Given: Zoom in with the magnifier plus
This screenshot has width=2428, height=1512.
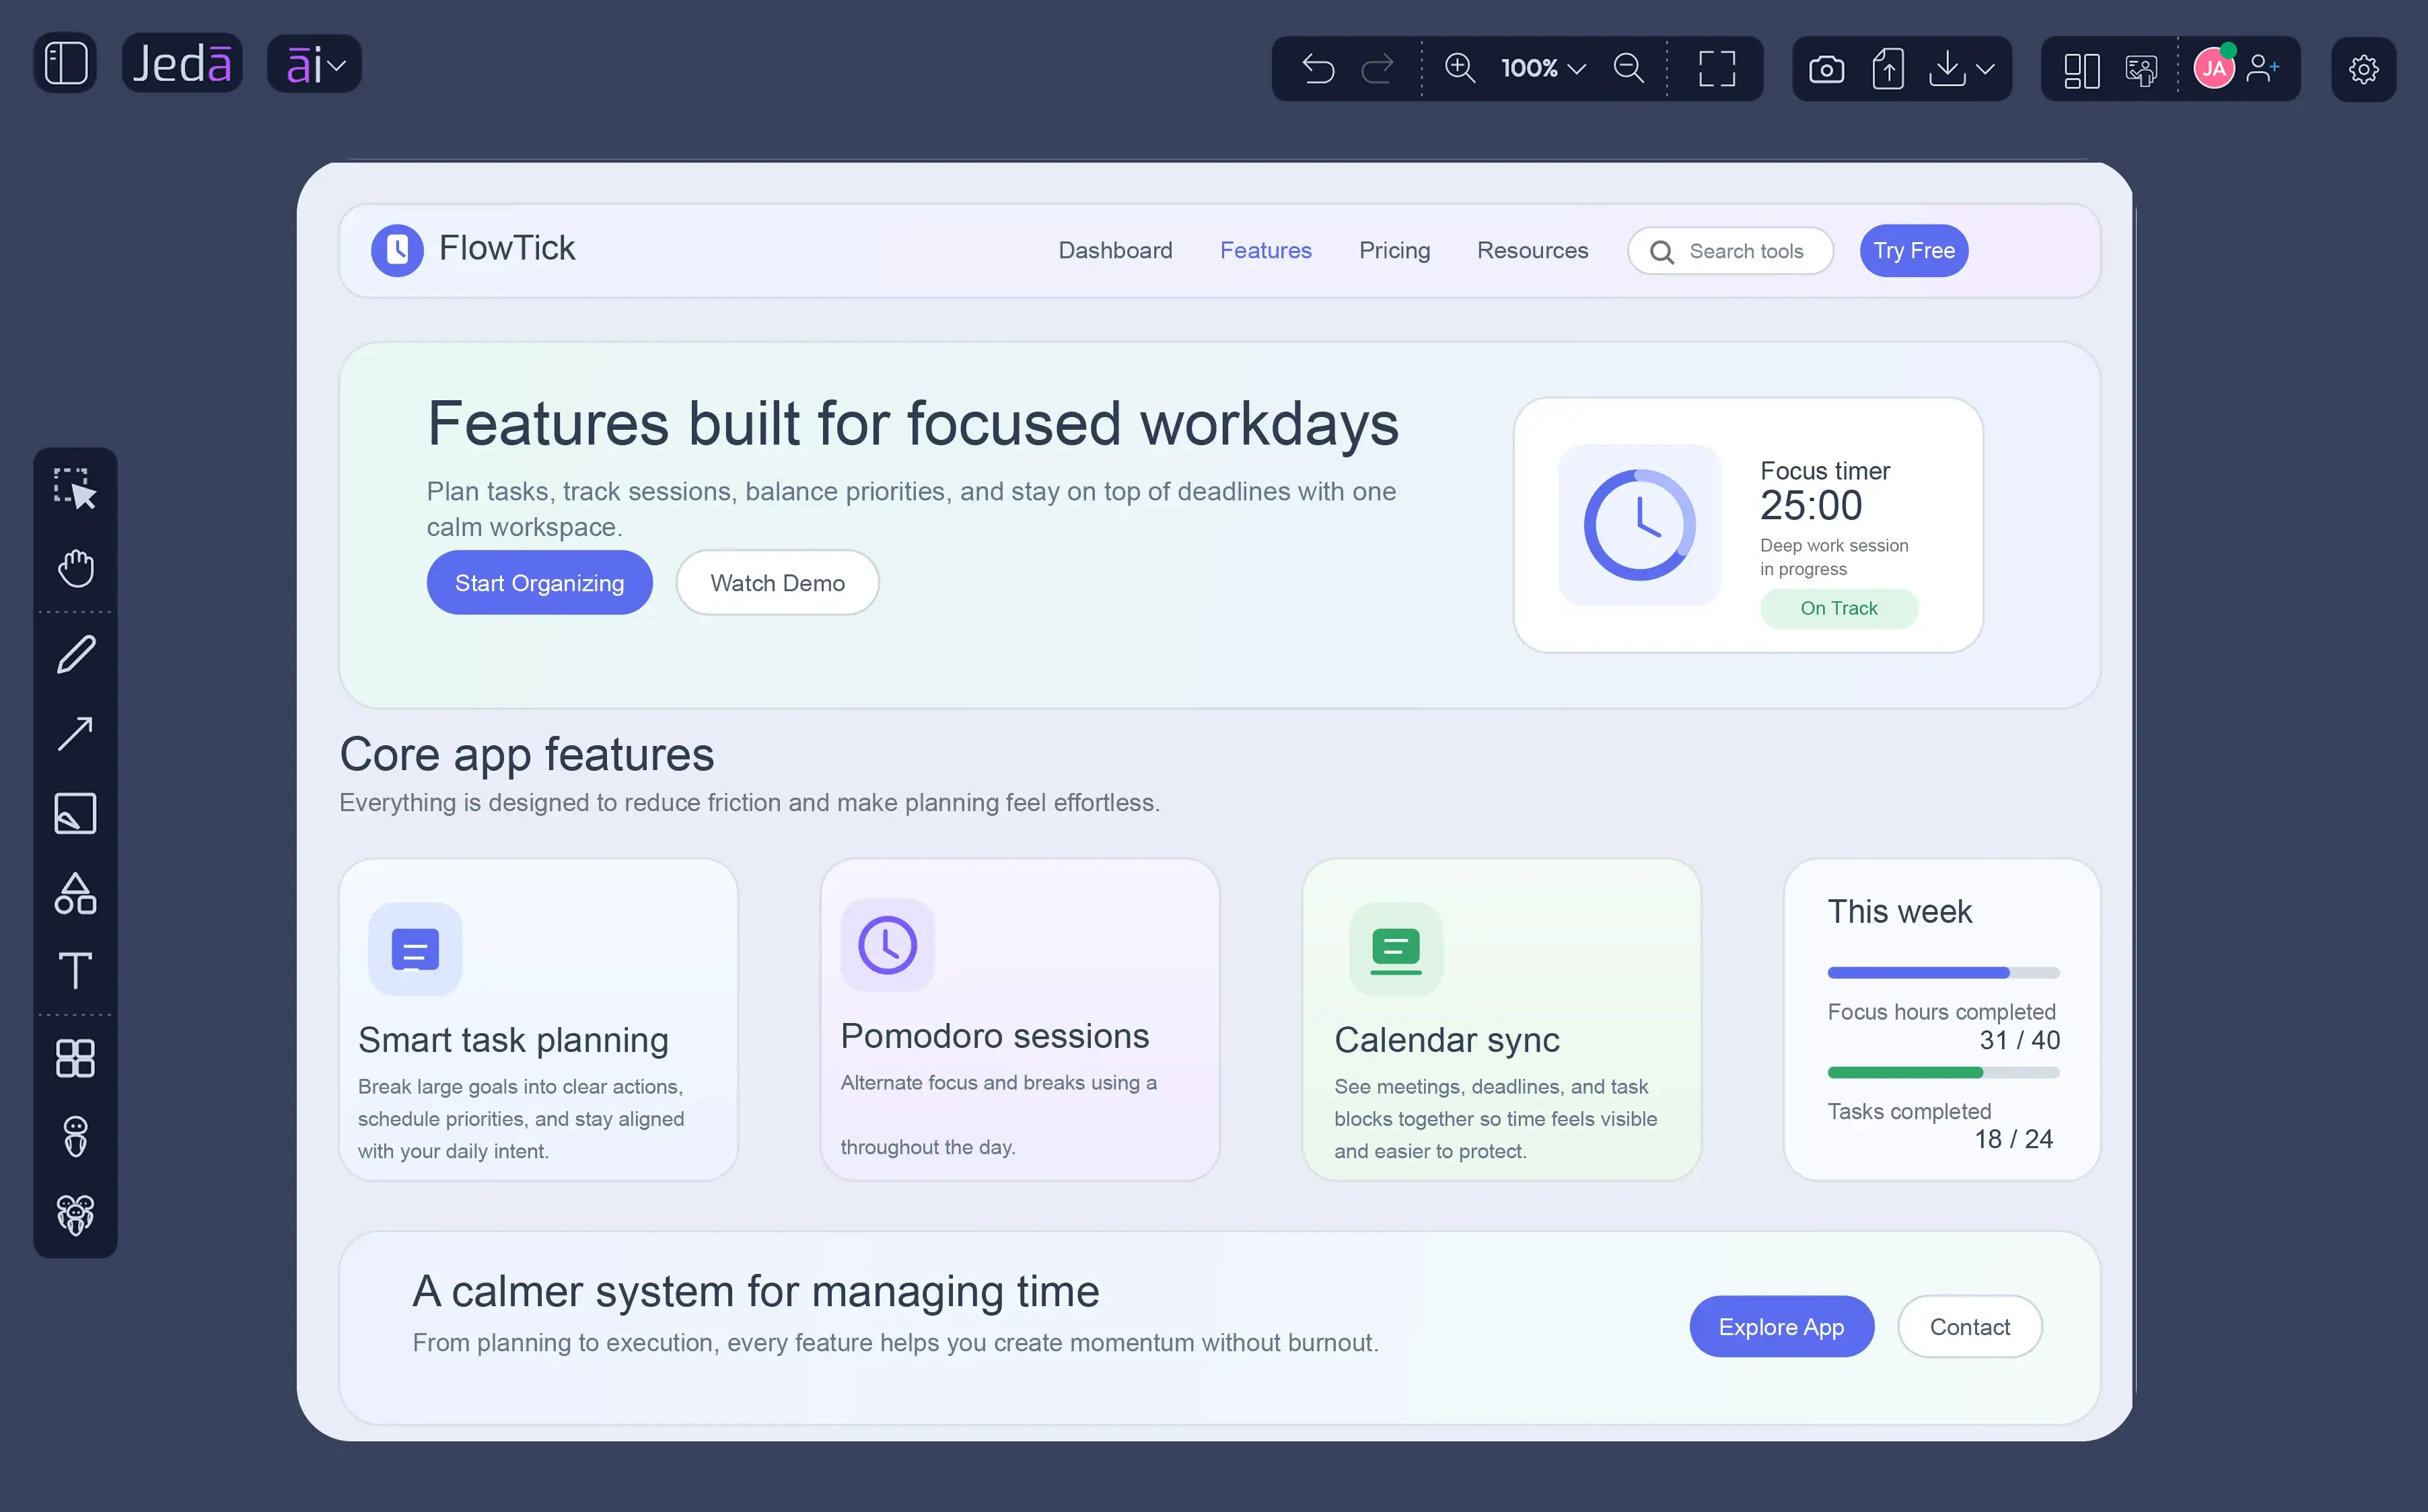Looking at the screenshot, I should pos(1460,68).
